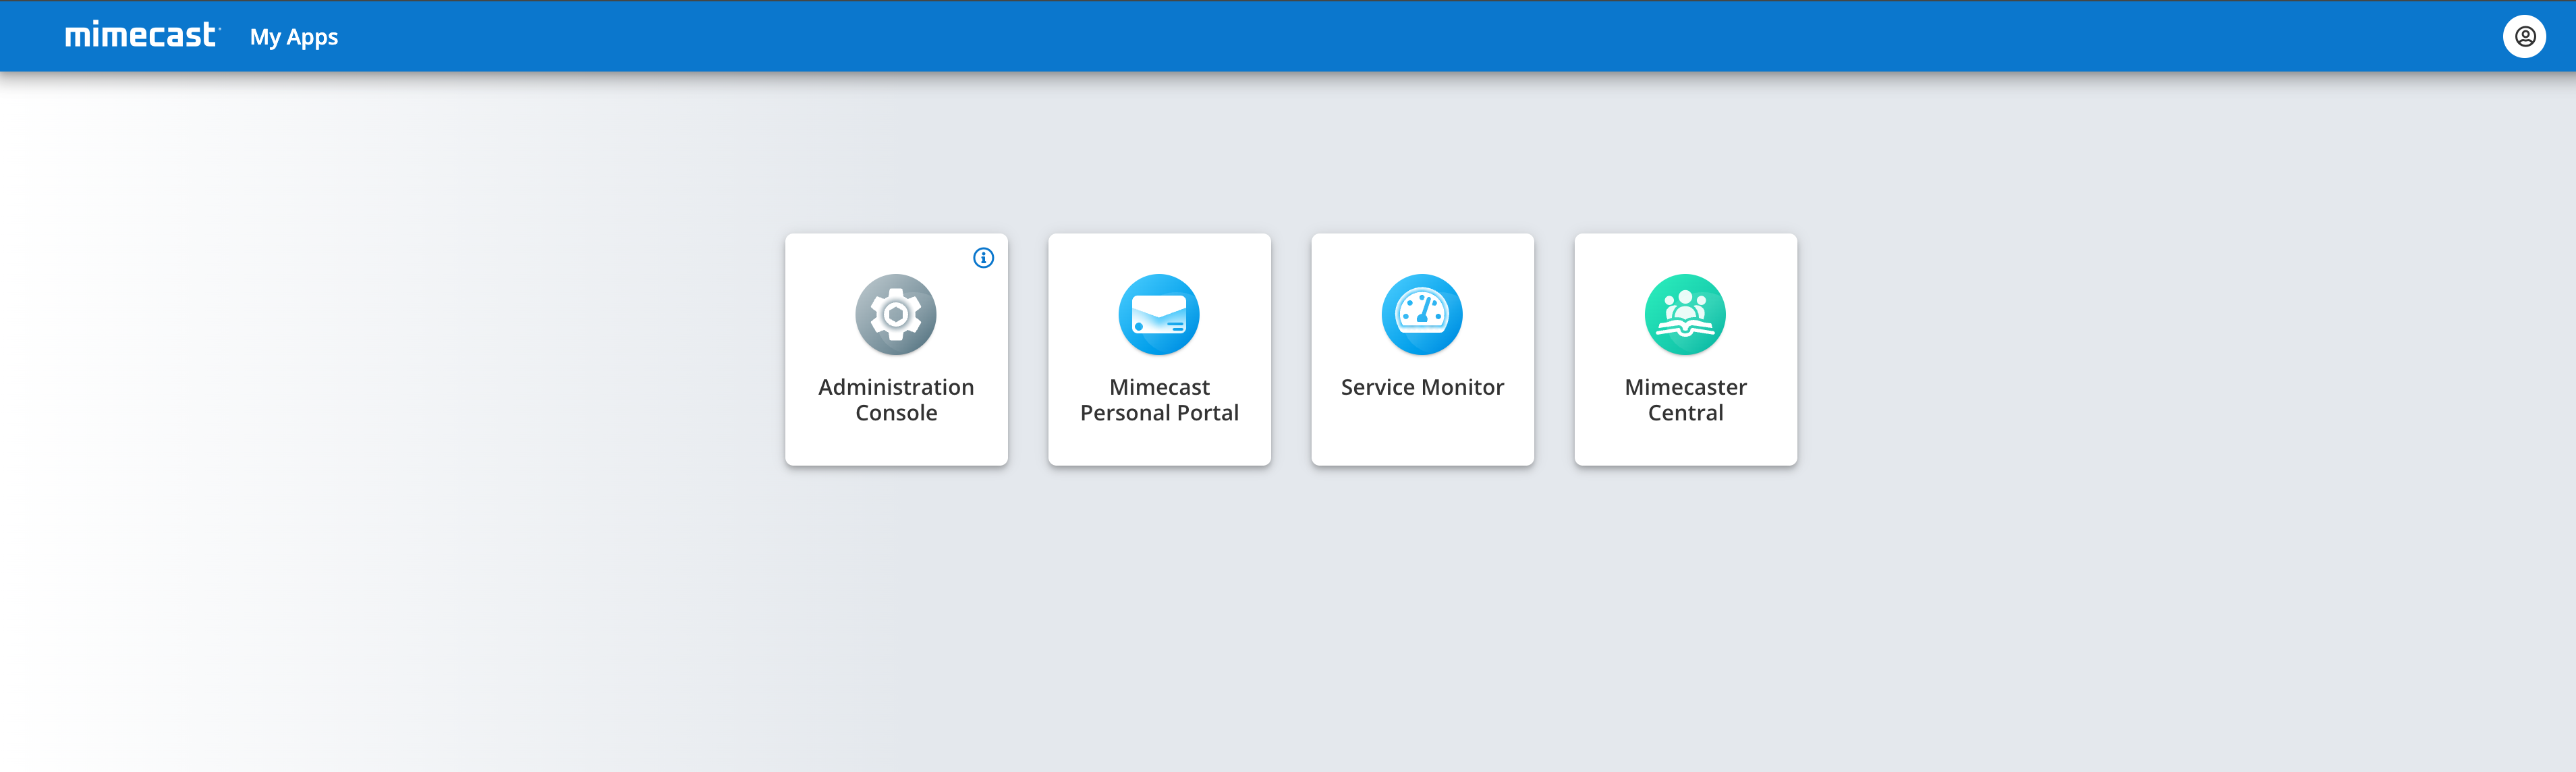
Task: Open the Service Monitor gauge icon
Action: pos(1421,314)
